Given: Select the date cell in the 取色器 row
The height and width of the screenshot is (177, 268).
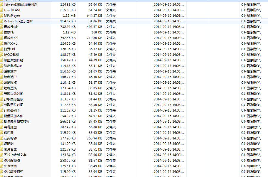Looking at the screenshot, I should pos(169,133).
